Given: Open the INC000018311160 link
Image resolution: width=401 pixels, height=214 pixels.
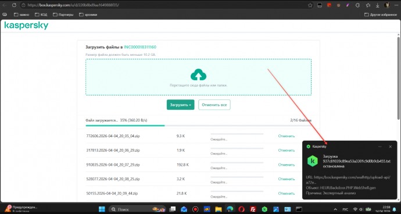Looking at the screenshot, I should (140, 47).
